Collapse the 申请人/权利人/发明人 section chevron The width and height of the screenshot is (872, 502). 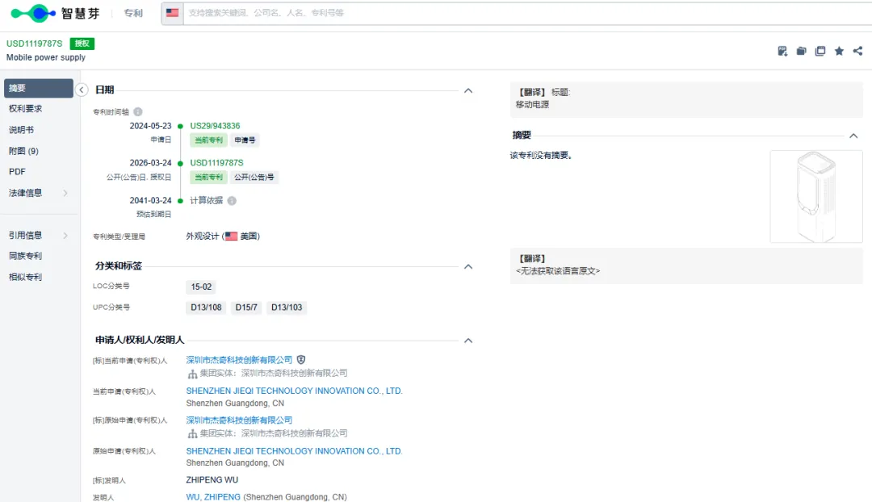coord(468,341)
